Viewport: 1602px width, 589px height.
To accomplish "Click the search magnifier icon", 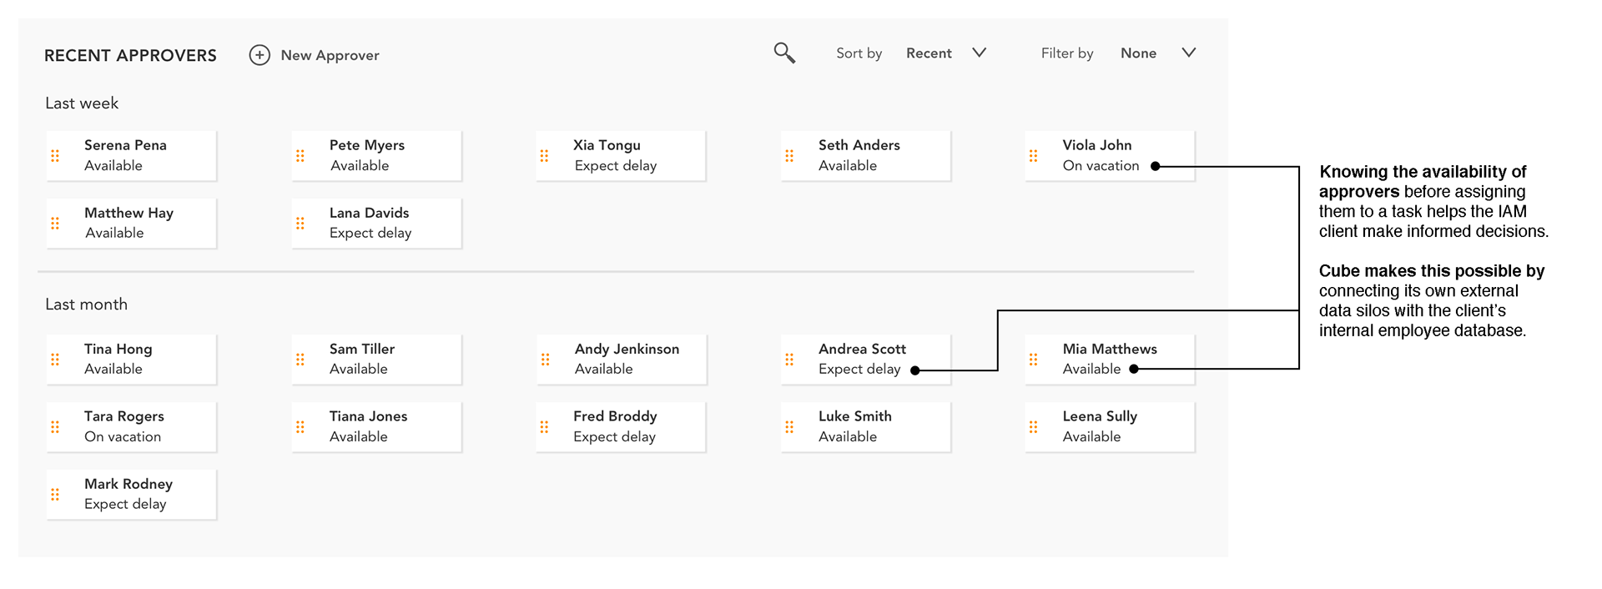I will point(784,53).
